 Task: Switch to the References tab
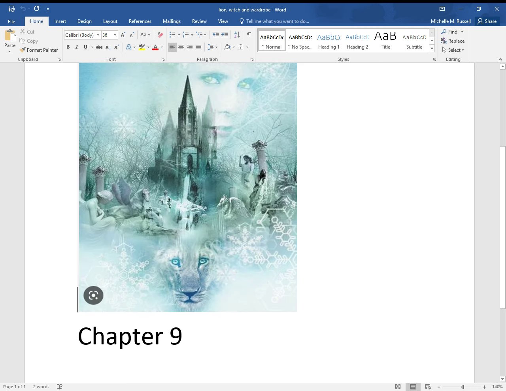tap(140, 21)
